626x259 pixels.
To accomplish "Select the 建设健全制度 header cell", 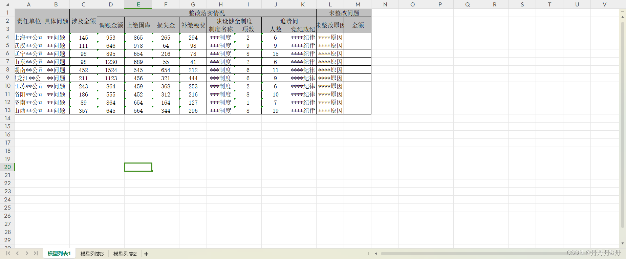I will (234, 21).
